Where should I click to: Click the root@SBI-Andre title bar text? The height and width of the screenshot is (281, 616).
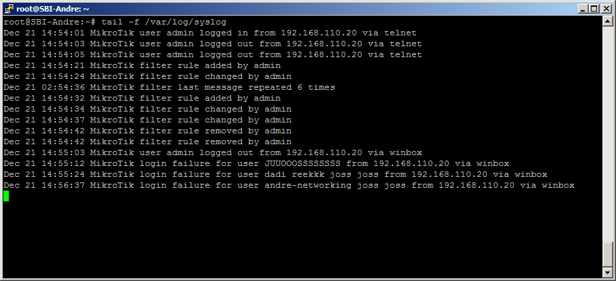(x=51, y=8)
